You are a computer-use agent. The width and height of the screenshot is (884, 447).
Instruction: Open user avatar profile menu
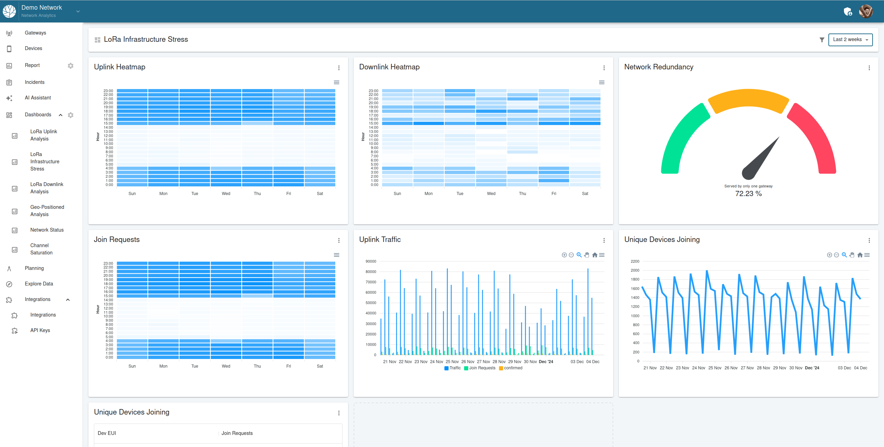pos(866,11)
